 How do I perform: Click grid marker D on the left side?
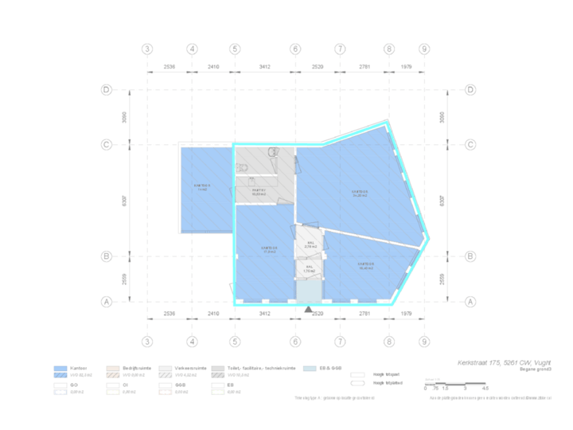click(x=106, y=90)
